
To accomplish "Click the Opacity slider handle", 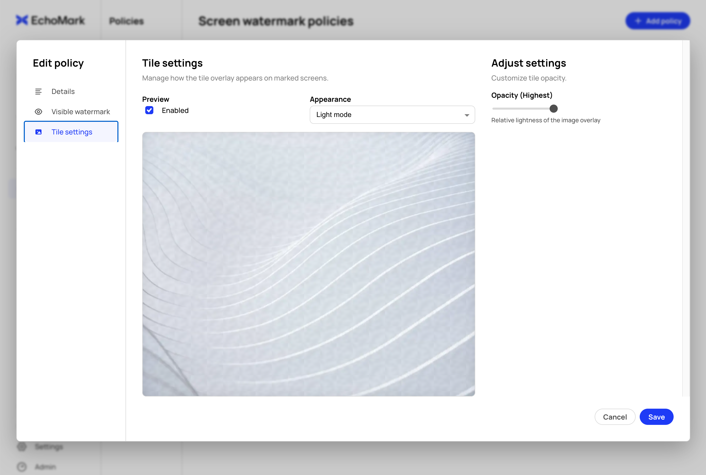I will (553, 108).
